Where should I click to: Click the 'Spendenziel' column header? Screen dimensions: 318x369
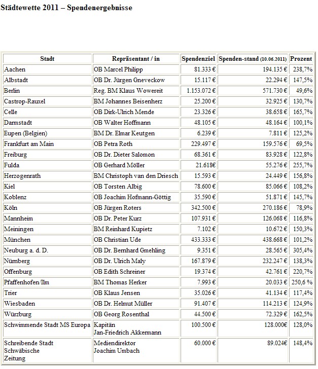[x=199, y=59]
